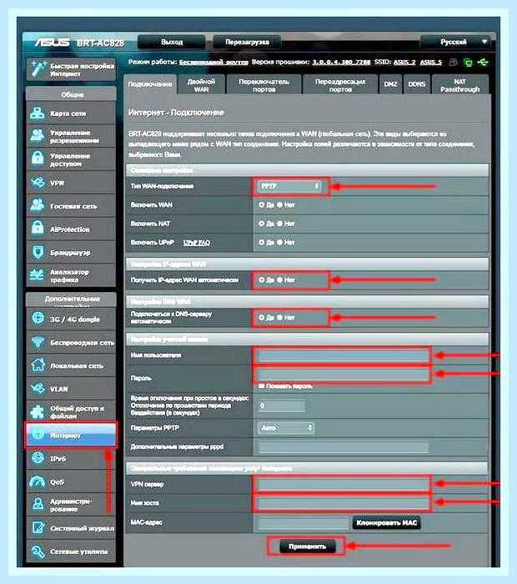Open the VLAN section icon

(x=38, y=389)
